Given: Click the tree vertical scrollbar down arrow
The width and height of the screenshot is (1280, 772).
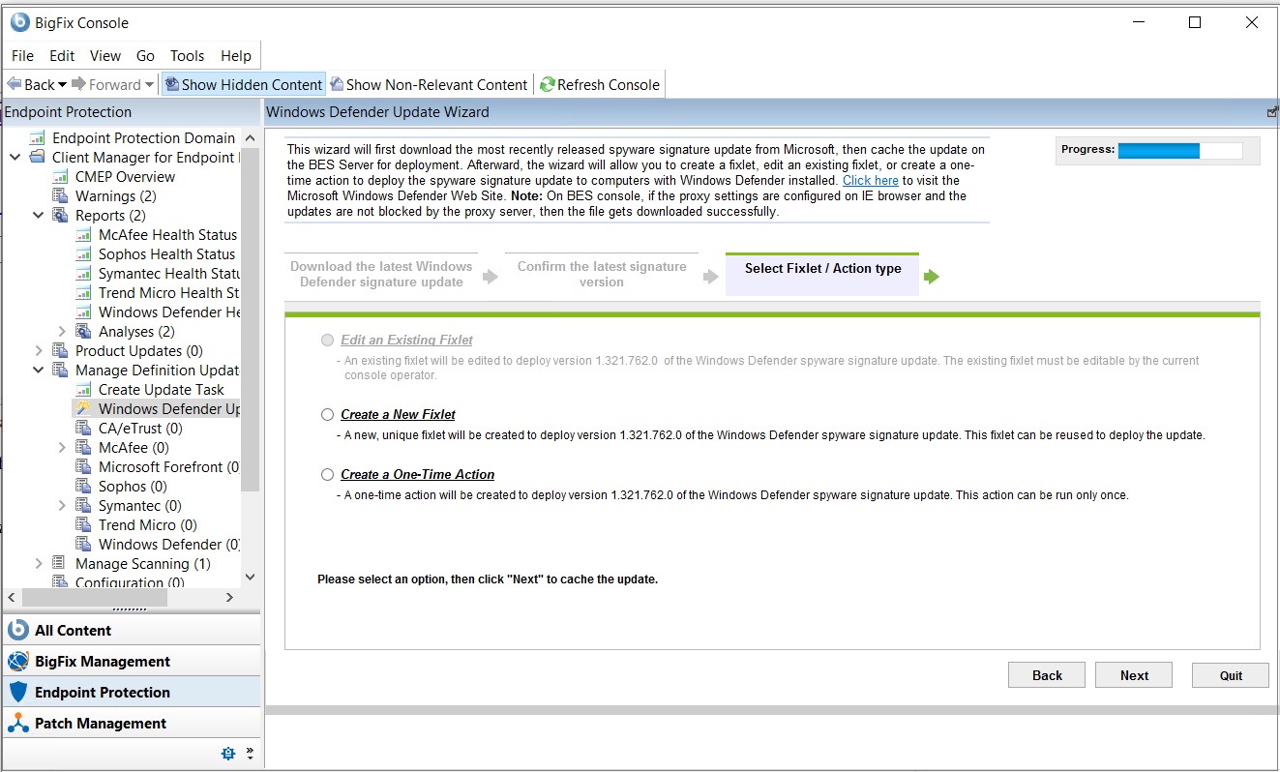Looking at the screenshot, I should coord(251,578).
